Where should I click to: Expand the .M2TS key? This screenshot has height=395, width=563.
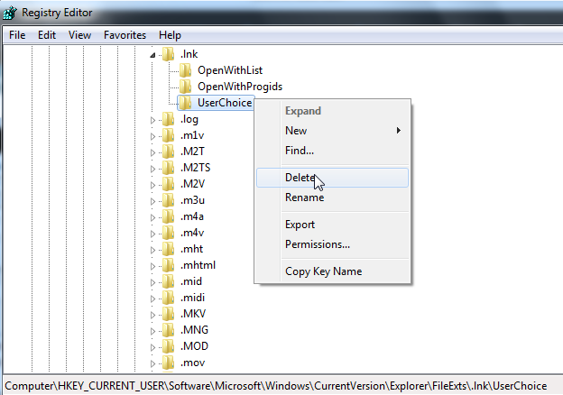coord(152,169)
